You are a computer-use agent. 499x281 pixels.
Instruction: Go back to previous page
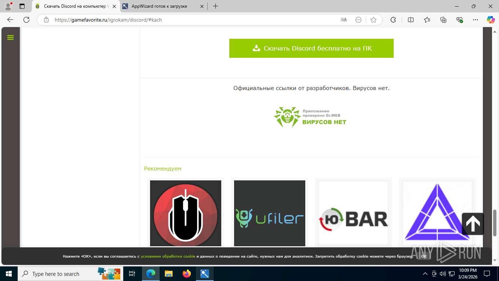coord(10,20)
